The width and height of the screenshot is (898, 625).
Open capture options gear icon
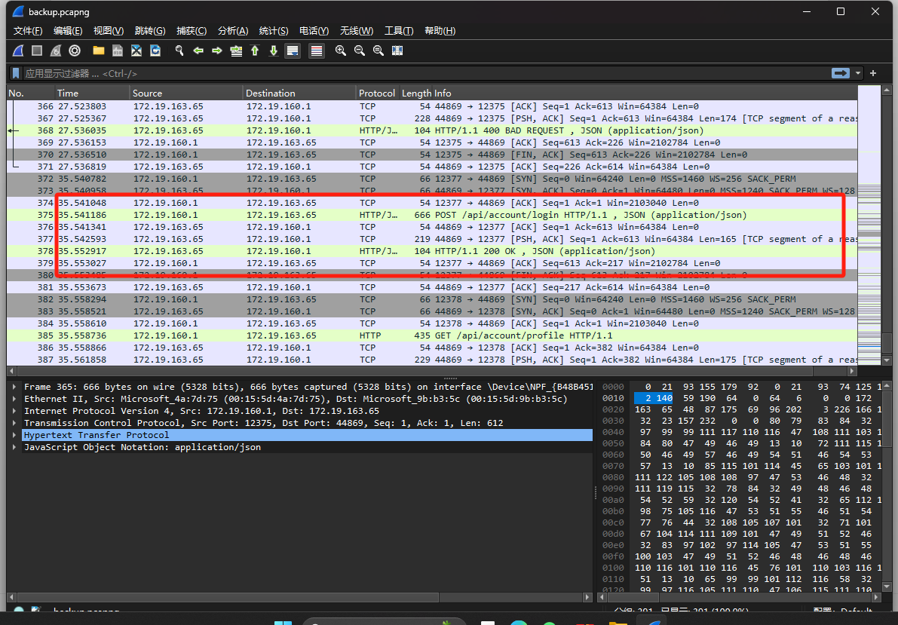(75, 51)
